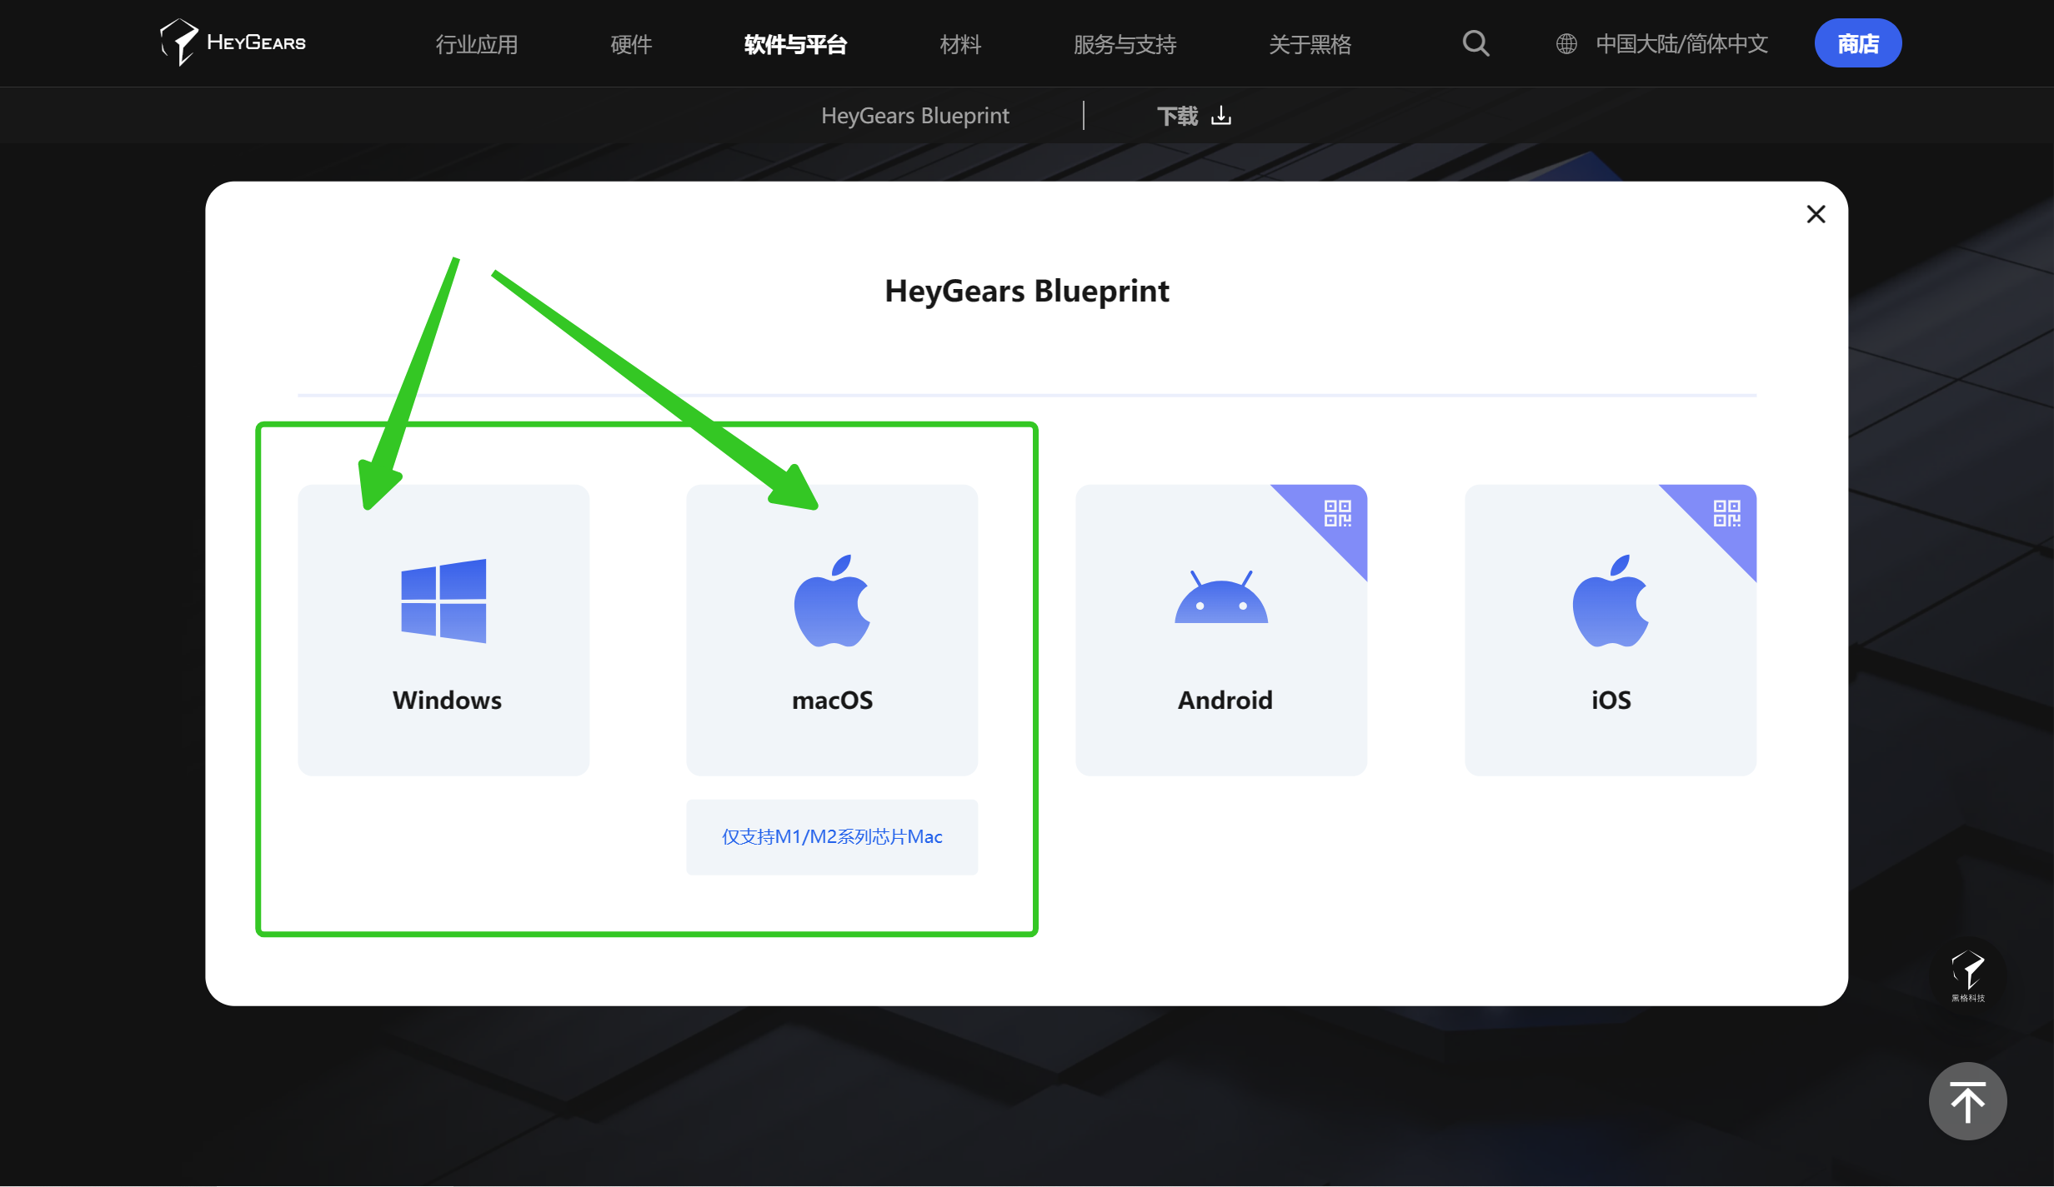Image resolution: width=2054 pixels, height=1187 pixels.
Task: Click the blue 商店 button
Action: (1857, 43)
